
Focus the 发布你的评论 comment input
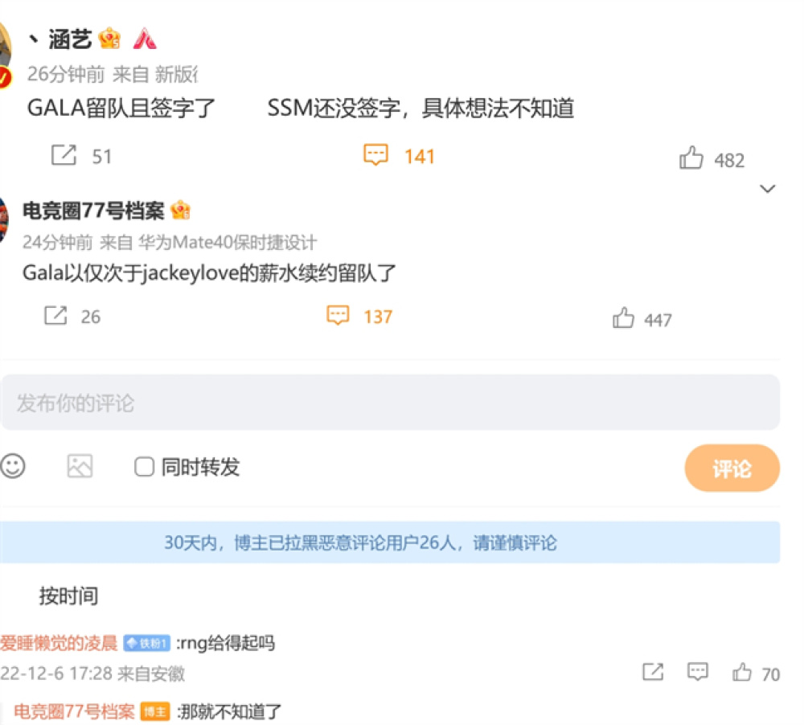[x=390, y=403]
